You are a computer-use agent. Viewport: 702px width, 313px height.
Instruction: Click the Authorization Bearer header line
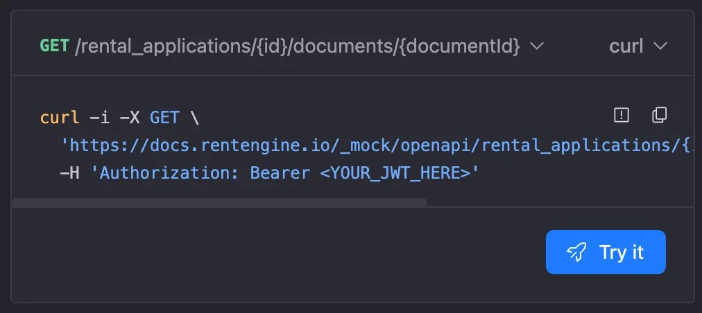tap(270, 173)
